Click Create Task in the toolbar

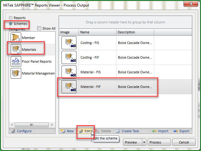point(127,131)
